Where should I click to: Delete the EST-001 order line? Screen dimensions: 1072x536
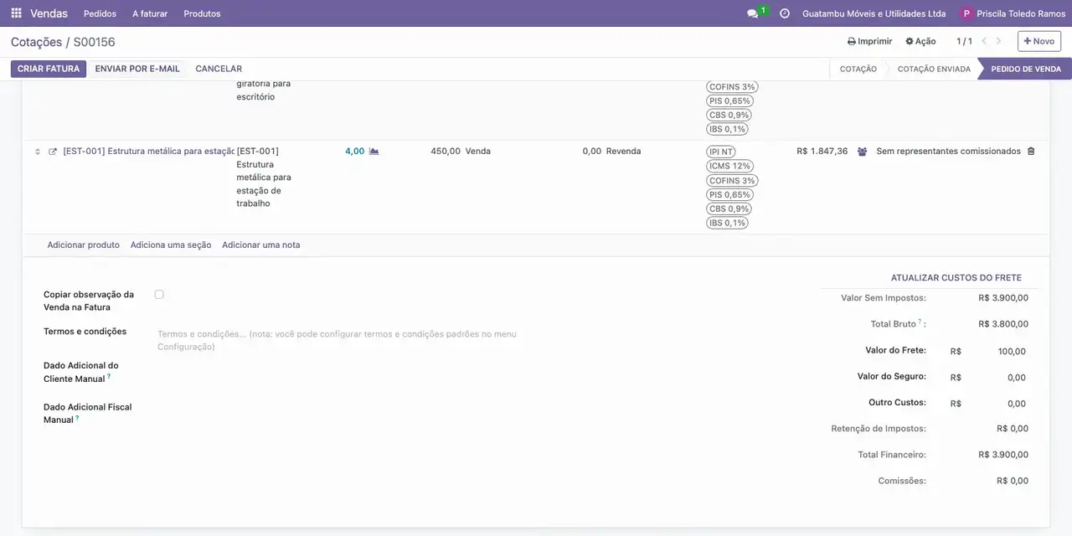[x=1031, y=152]
